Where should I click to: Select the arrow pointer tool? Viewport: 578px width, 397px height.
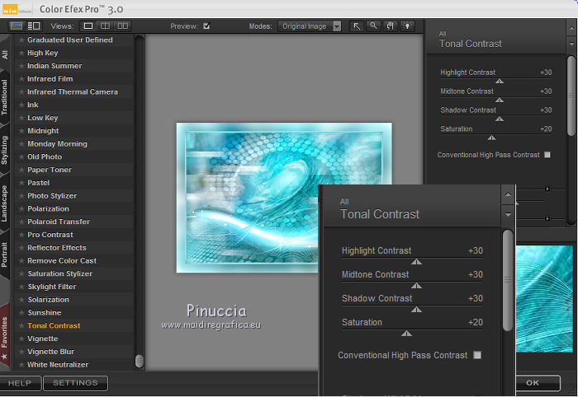[357, 26]
